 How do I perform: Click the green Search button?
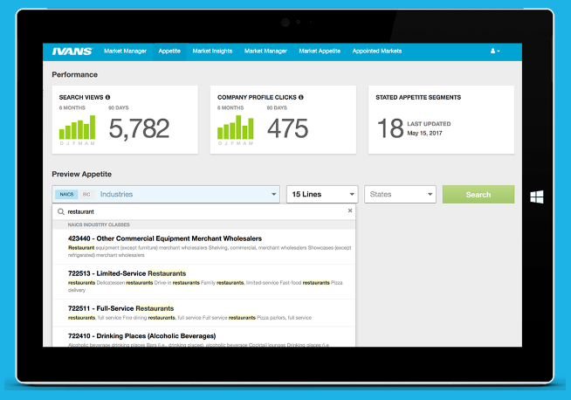tap(478, 194)
